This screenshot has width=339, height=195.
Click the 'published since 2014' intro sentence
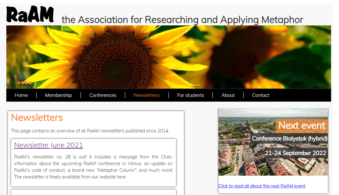pos(90,131)
